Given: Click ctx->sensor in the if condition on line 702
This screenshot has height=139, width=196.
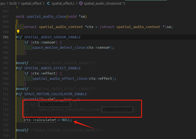Looking at the screenshot, I should [44, 42].
